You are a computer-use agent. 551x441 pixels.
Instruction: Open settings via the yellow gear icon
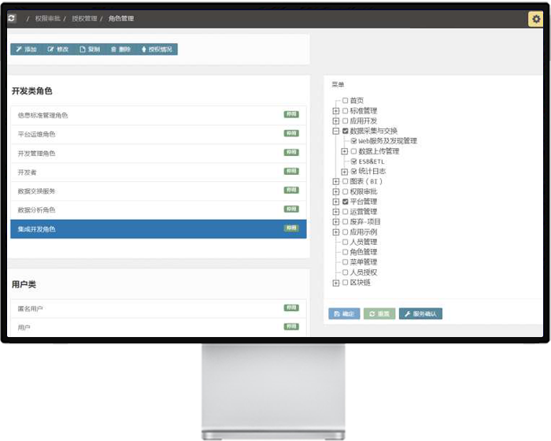(535, 19)
